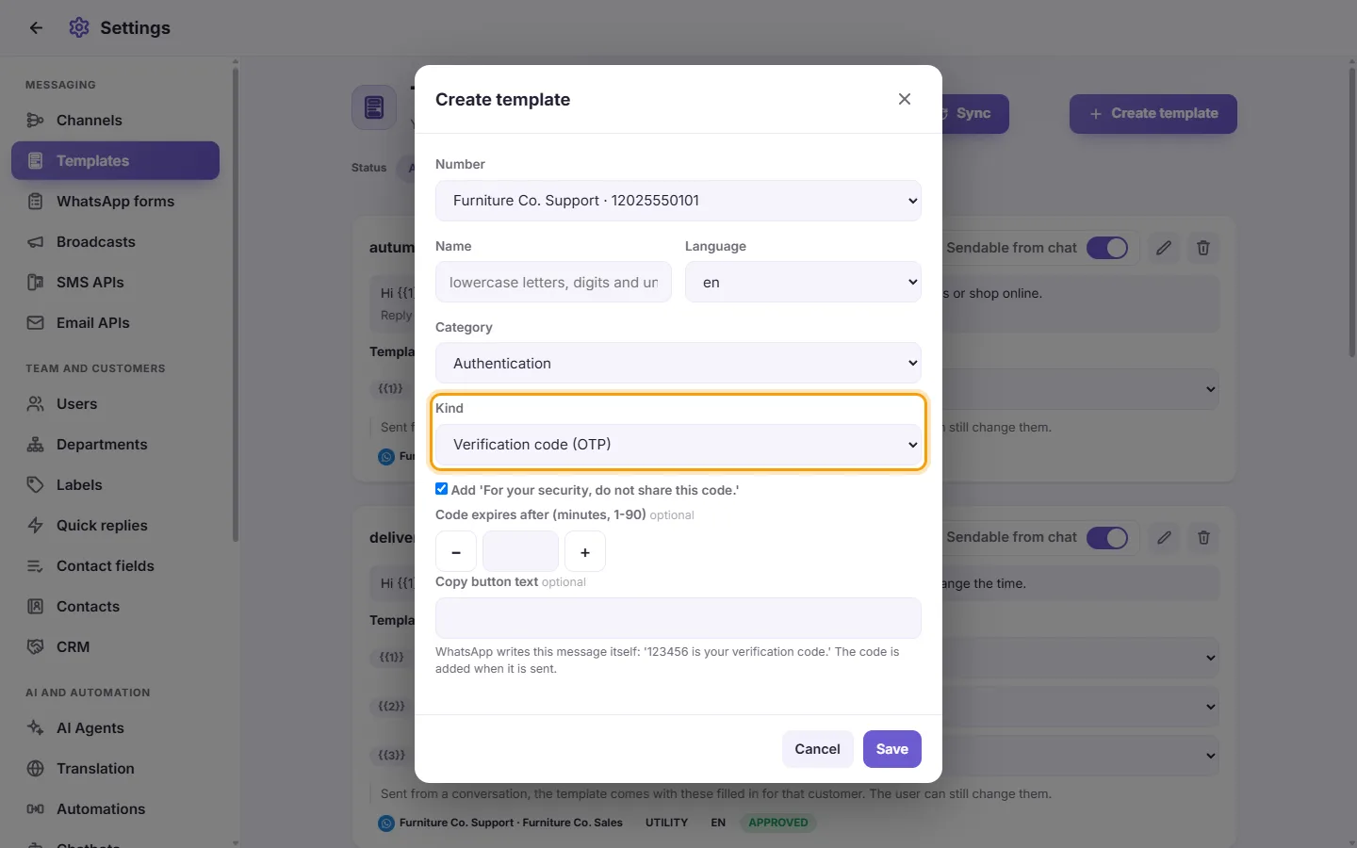The height and width of the screenshot is (848, 1357).
Task: Click the delivery template trash icon
Action: (x=1203, y=537)
